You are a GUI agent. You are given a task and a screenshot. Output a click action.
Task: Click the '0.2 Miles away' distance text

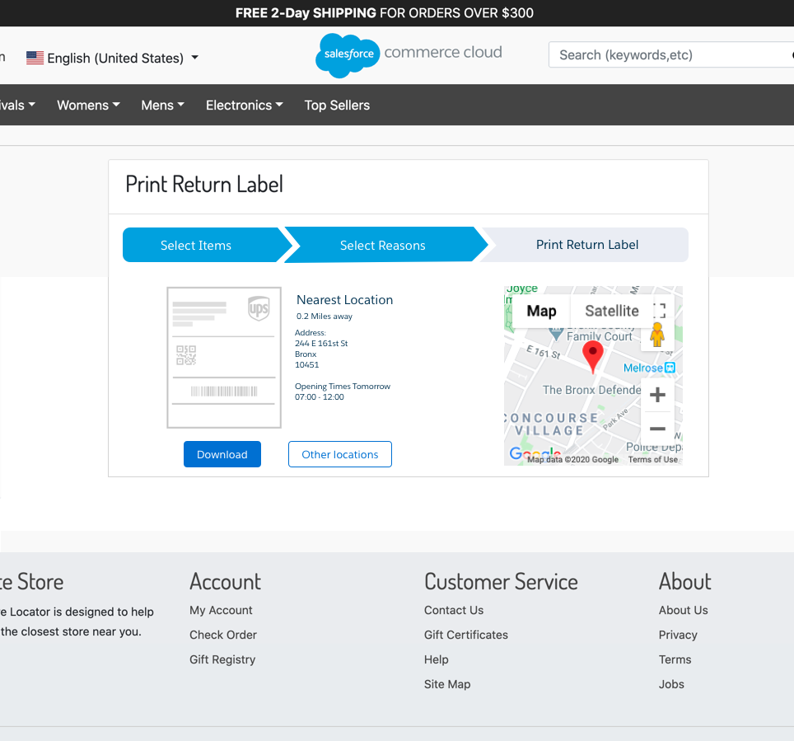pyautogui.click(x=325, y=317)
